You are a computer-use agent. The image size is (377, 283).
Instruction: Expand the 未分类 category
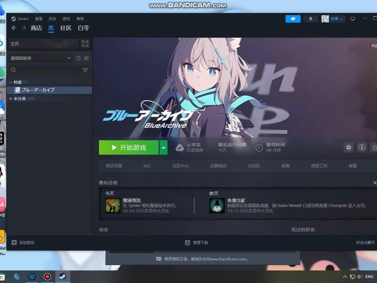[x=11, y=99]
